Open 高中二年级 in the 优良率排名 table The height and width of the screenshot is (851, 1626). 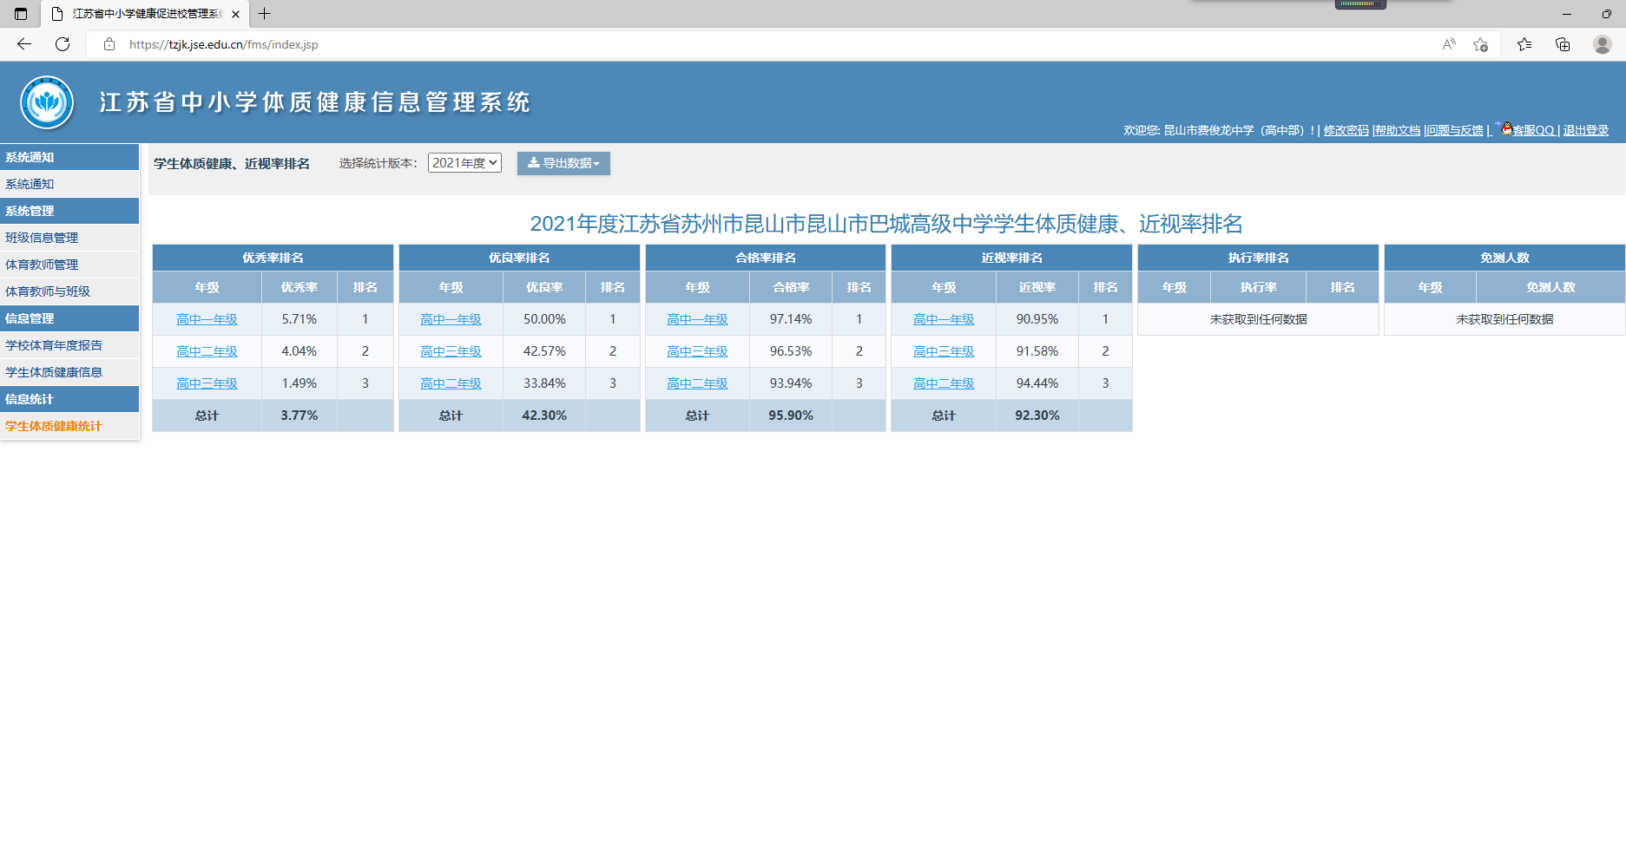tap(451, 383)
